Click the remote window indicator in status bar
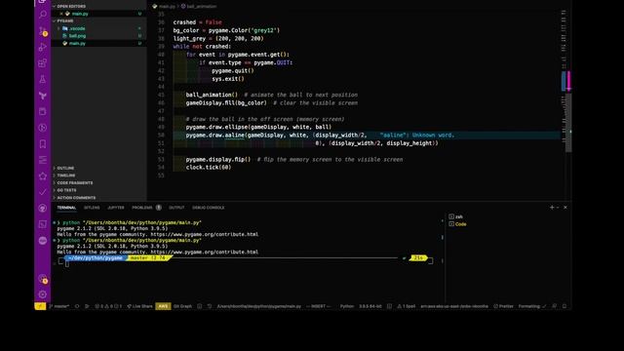624x351 pixels. (x=40, y=306)
